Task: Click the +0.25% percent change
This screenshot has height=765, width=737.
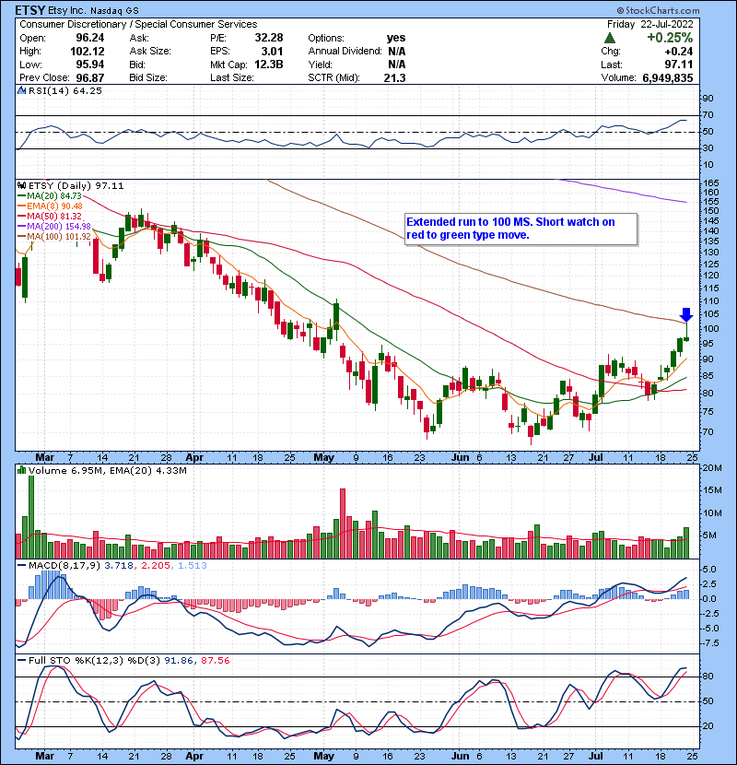Action: (670, 38)
